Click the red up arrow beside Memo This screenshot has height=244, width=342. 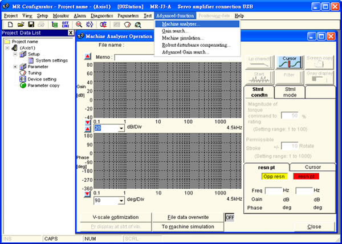pyautogui.click(x=87, y=57)
